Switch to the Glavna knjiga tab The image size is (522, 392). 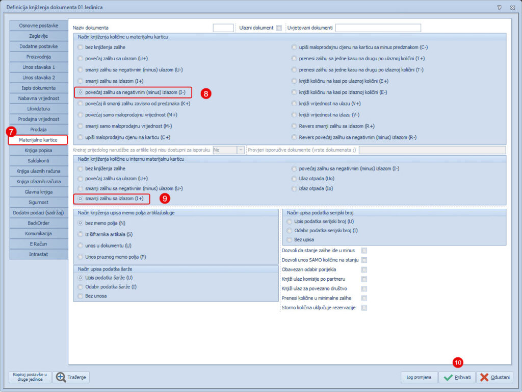click(x=39, y=192)
